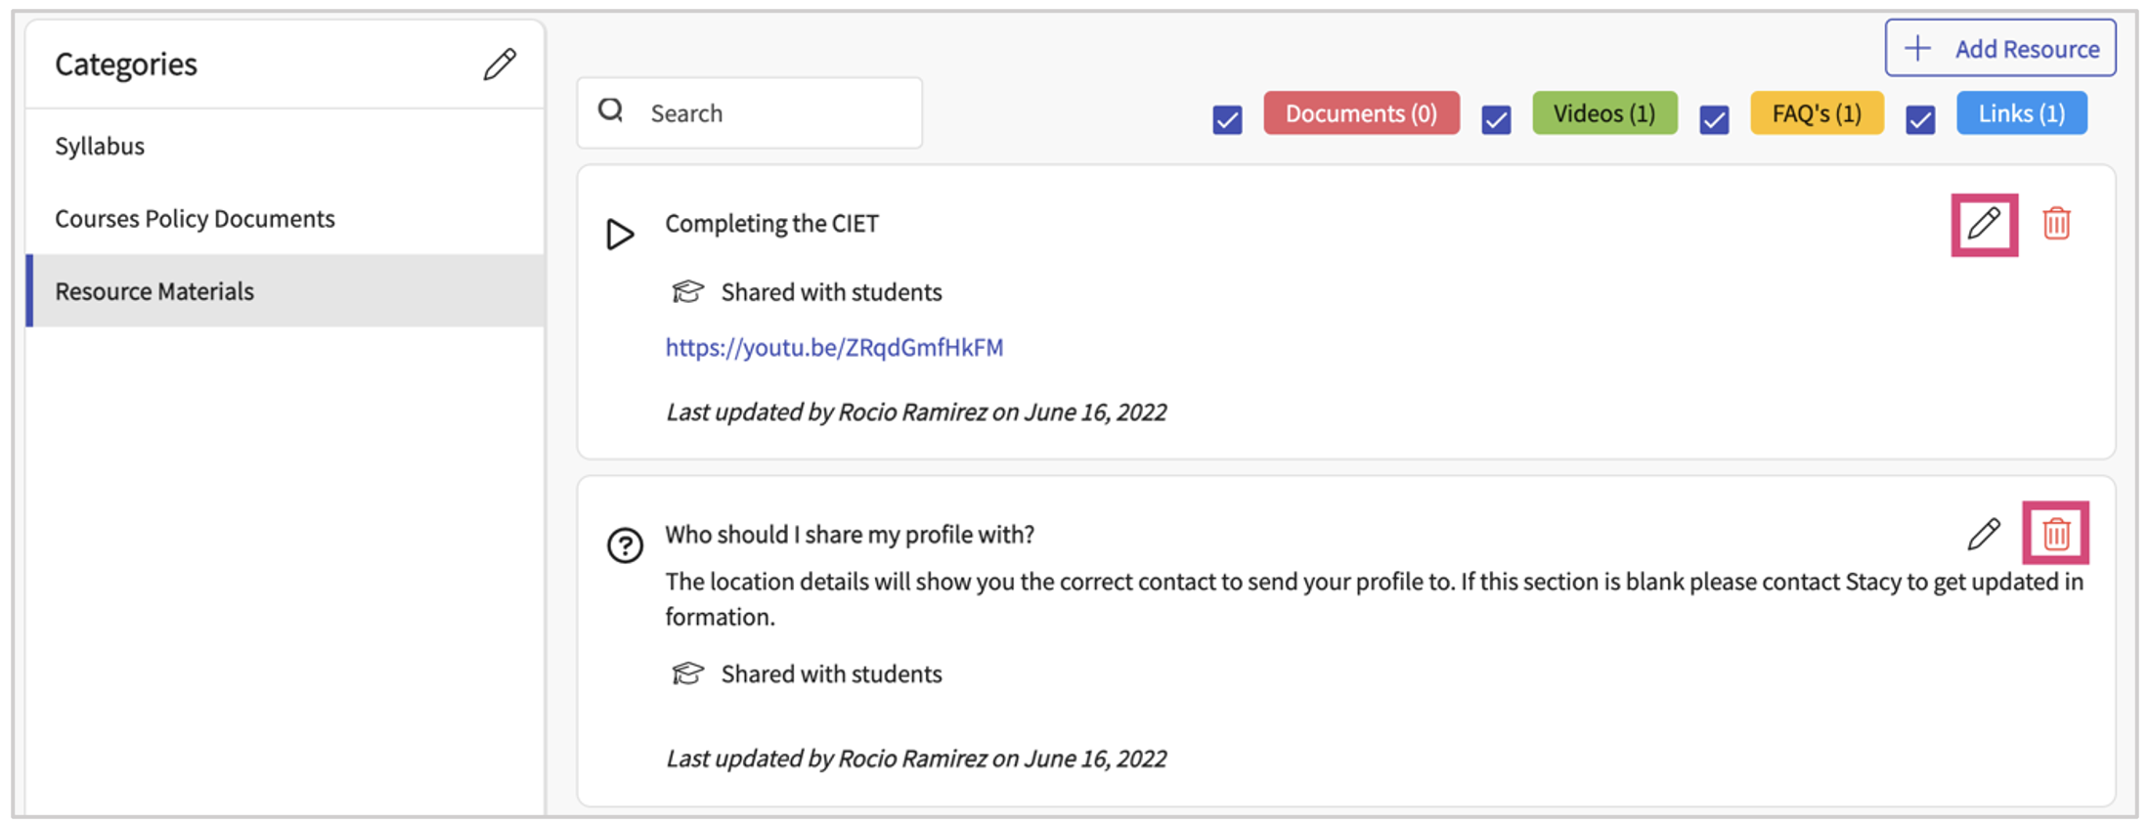
Task: Delete the profile sharing FAQ entry
Action: (2055, 534)
